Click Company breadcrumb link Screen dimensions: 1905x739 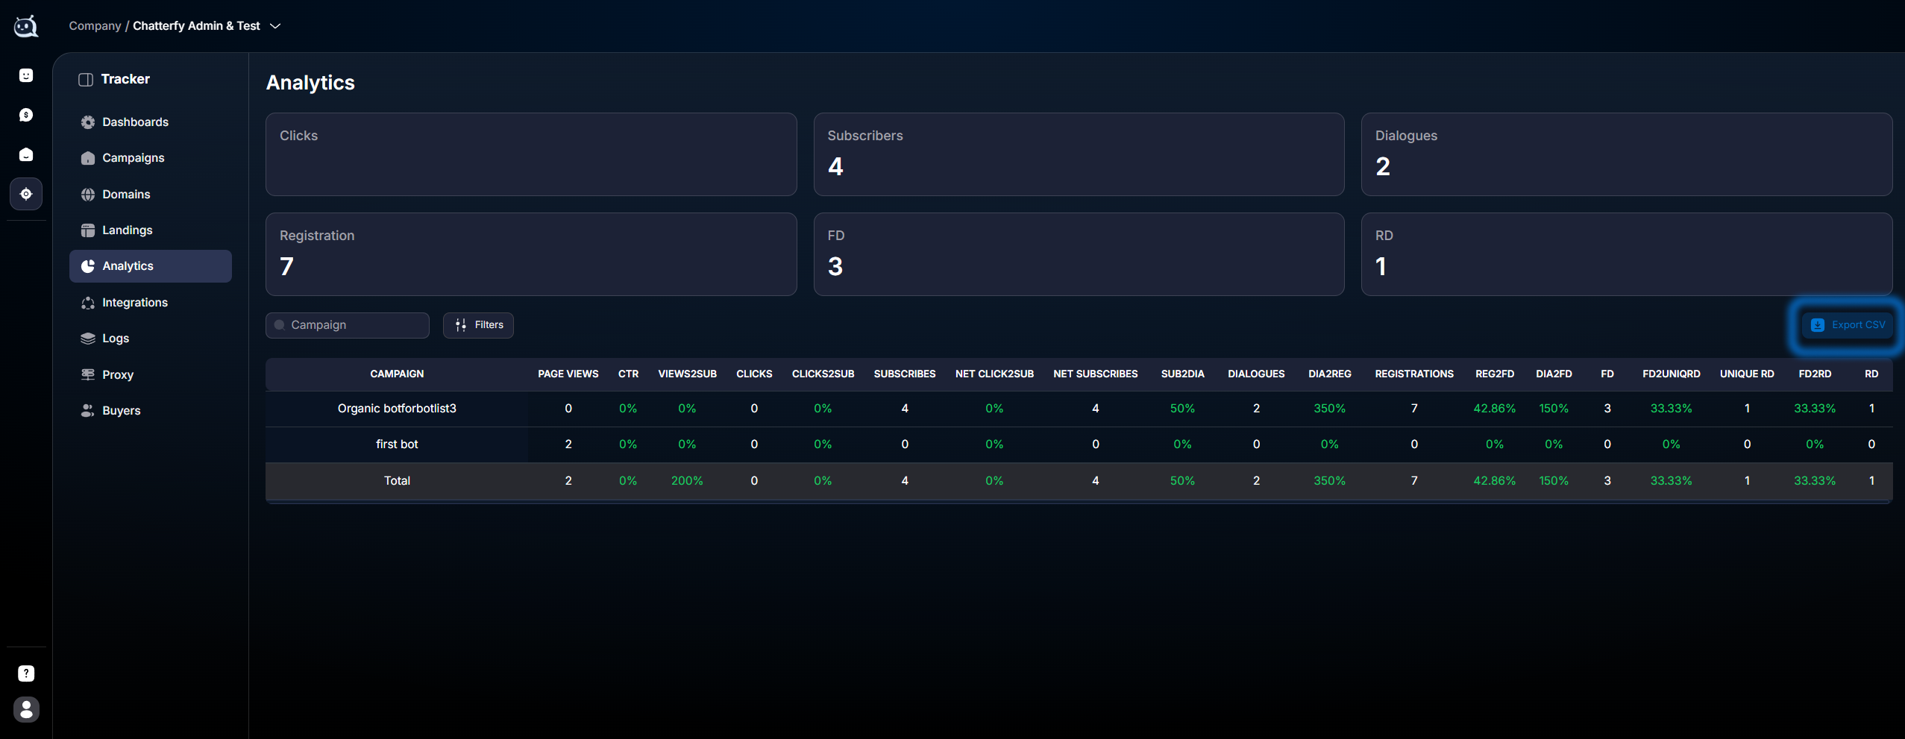(95, 26)
